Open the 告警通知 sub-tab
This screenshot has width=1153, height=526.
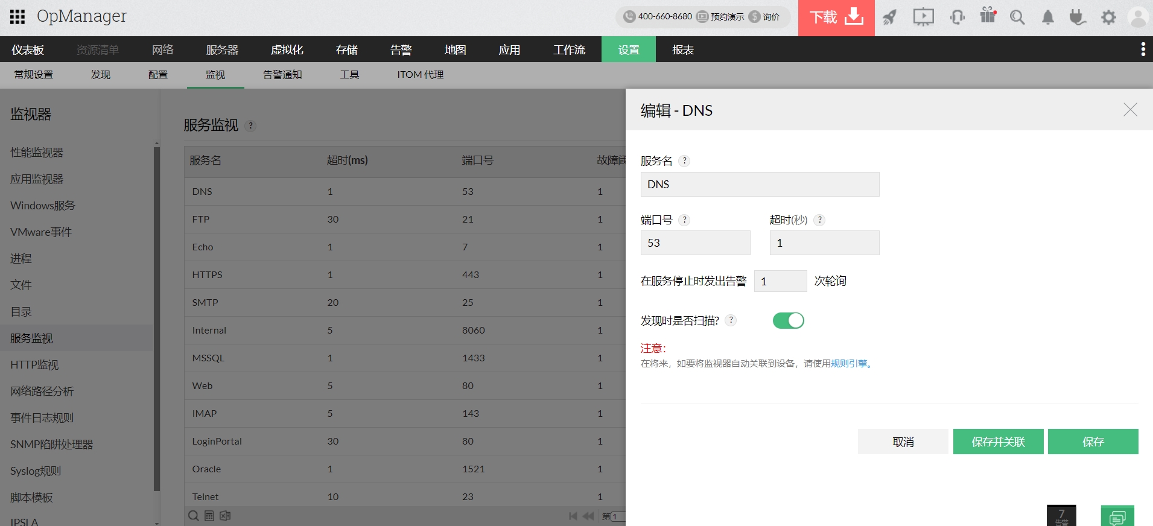coord(282,75)
